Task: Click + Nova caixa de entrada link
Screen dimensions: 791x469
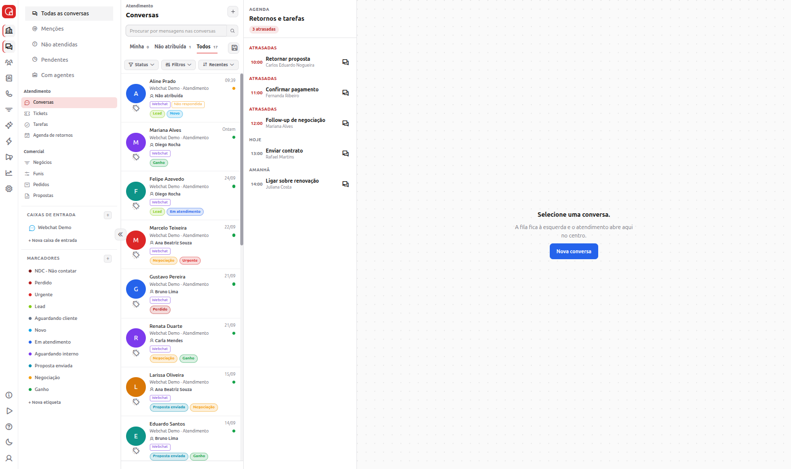Action: point(52,240)
